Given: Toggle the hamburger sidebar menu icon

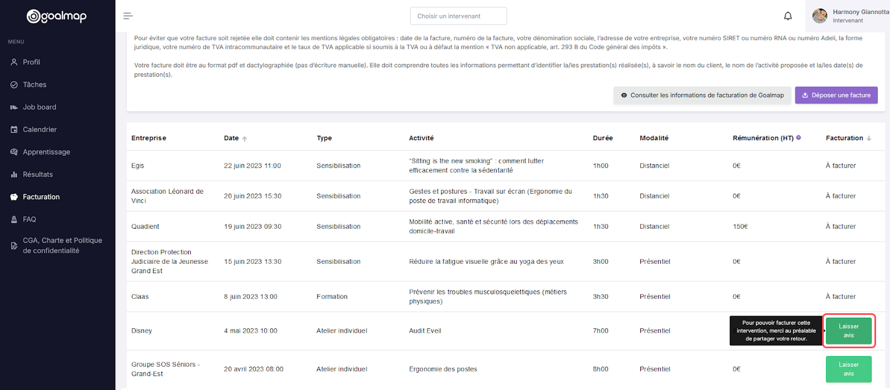Looking at the screenshot, I should pos(128,16).
